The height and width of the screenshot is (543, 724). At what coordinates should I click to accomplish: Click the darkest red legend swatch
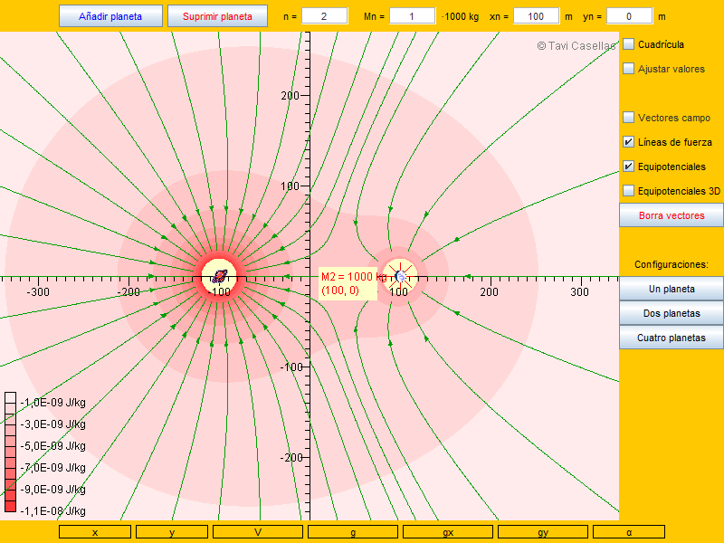click(10, 506)
